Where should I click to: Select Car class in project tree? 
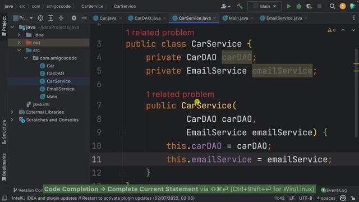47,66
